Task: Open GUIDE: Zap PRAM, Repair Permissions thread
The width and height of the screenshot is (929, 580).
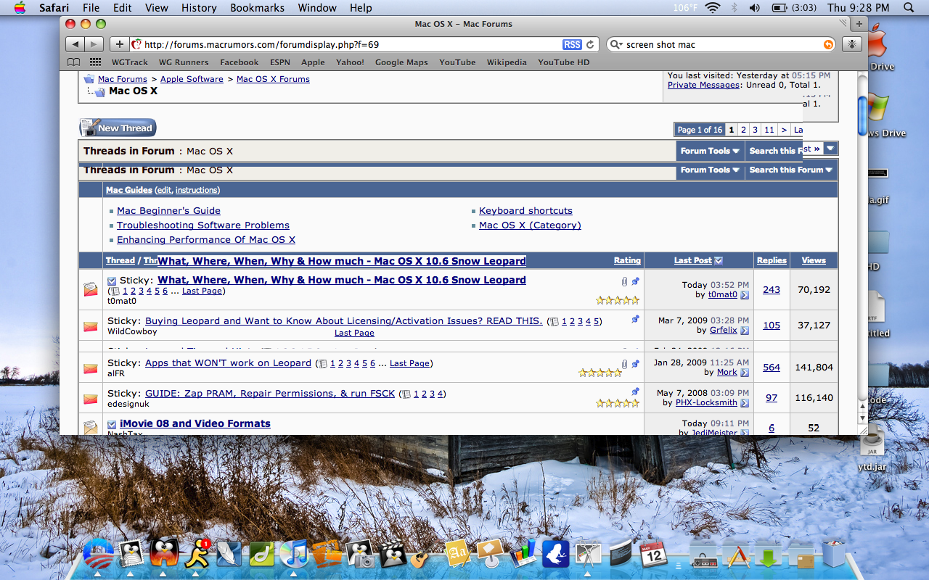Action: tap(270, 393)
